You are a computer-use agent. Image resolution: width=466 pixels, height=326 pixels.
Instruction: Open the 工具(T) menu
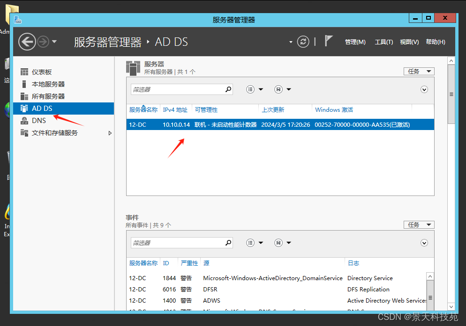tap(383, 42)
